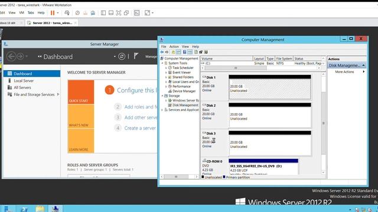Screen dimensions: 378x212
Task: Sort by the File System column header
Action: coord(284,59)
